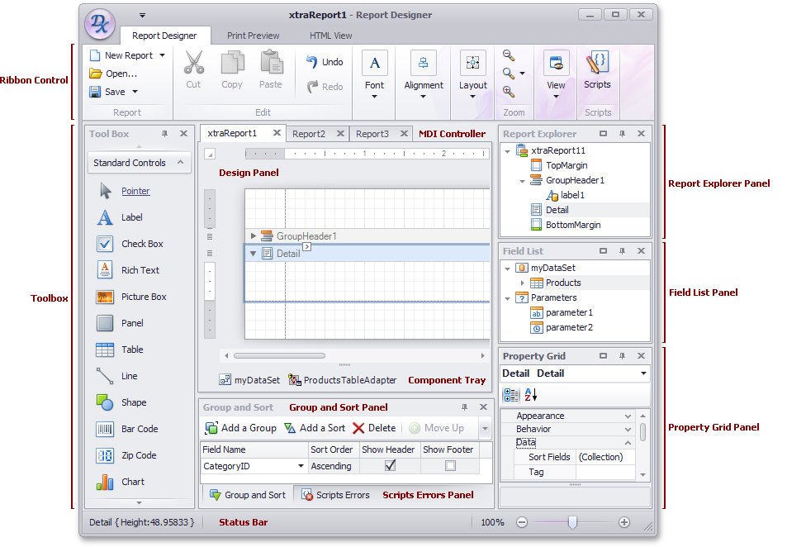Viewport: 787px width, 547px height.
Task: Open the Scripts editor icon
Action: coord(597,62)
